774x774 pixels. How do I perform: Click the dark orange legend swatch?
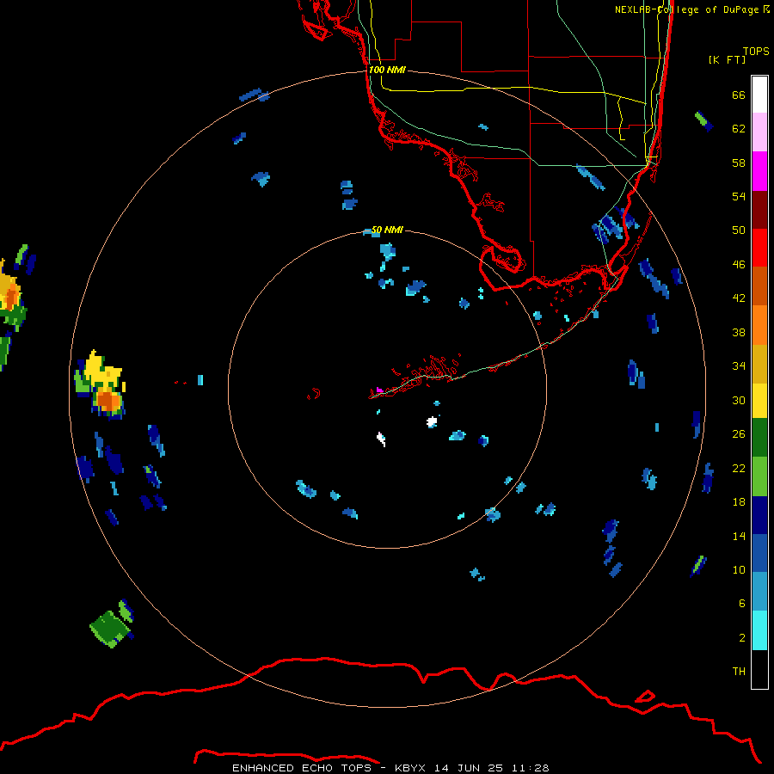759,286
